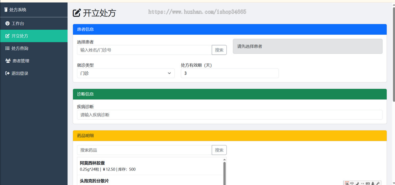Click the 请输入疾病诊断 input field
The image size is (395, 185).
(x=230, y=115)
